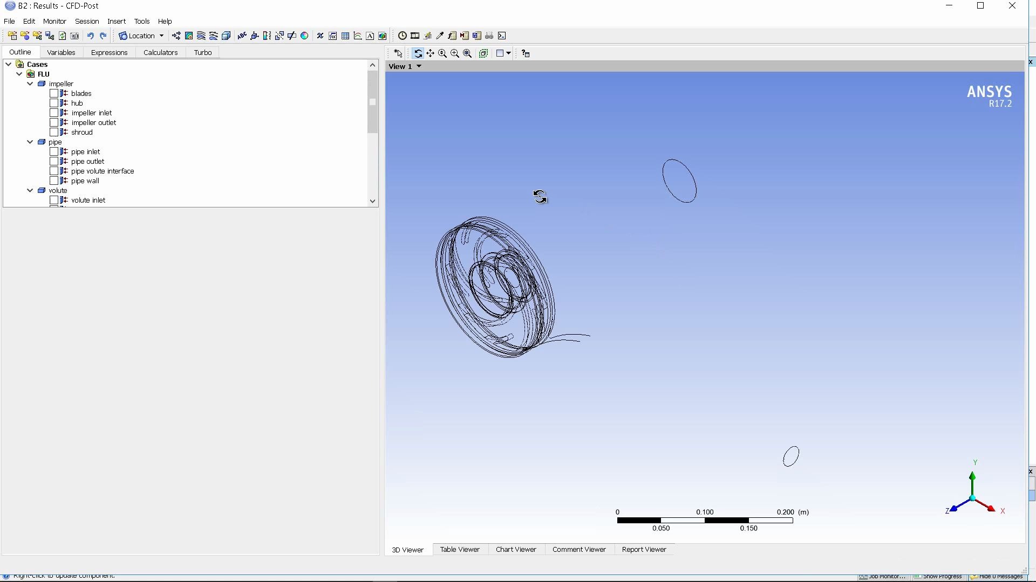The height and width of the screenshot is (582, 1036).
Task: Click the outline tree scrollbar down arrow
Action: click(373, 201)
